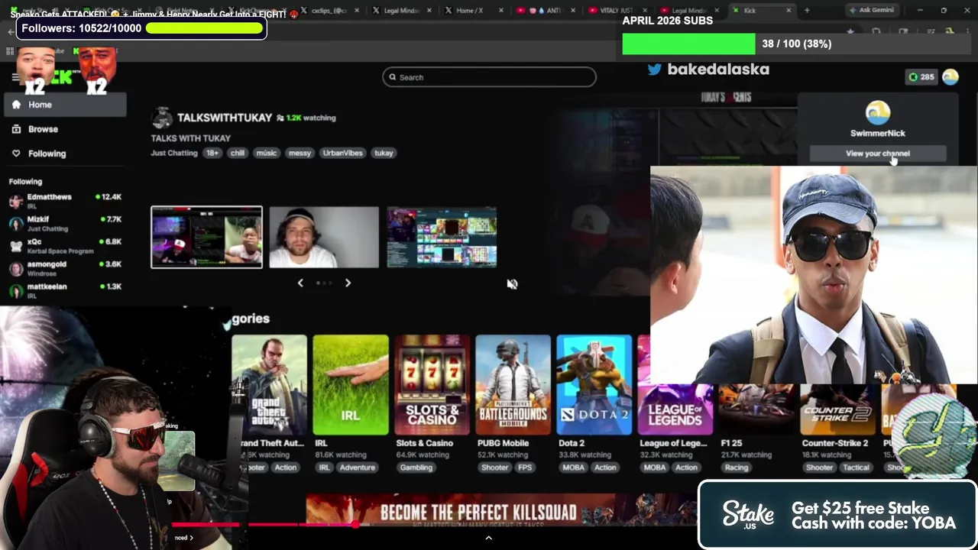Click the search magnifier icon

[393, 77]
